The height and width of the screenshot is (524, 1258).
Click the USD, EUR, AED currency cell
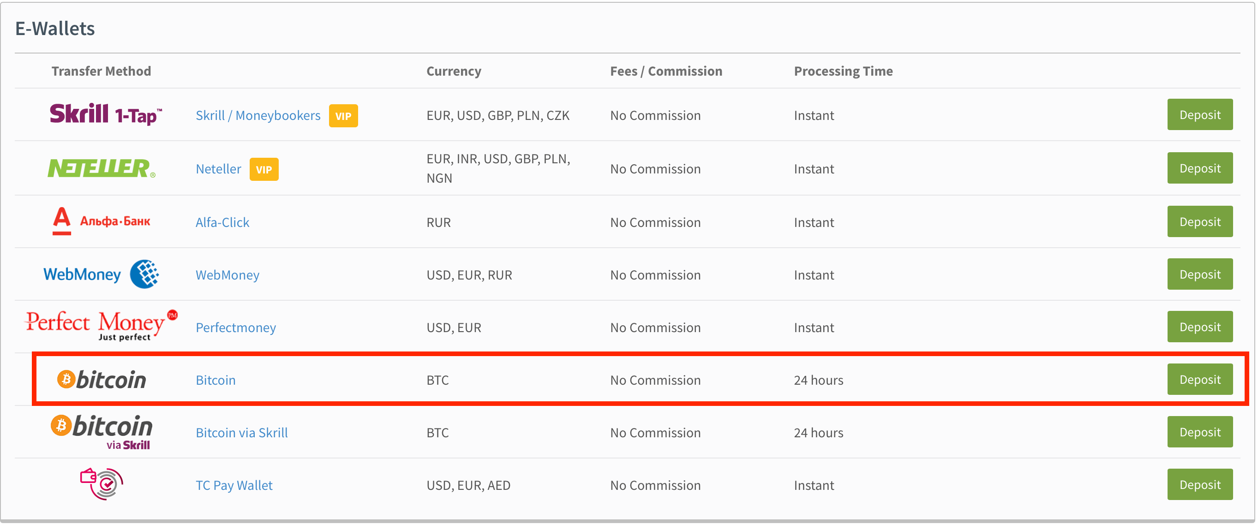coord(468,485)
